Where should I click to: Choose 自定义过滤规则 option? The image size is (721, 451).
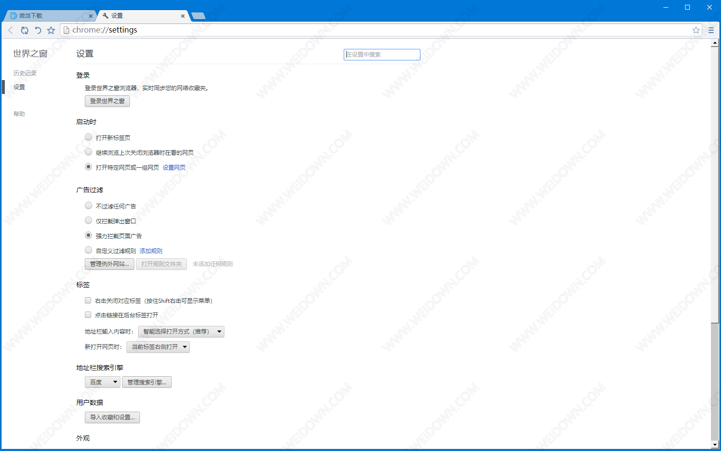(88, 250)
